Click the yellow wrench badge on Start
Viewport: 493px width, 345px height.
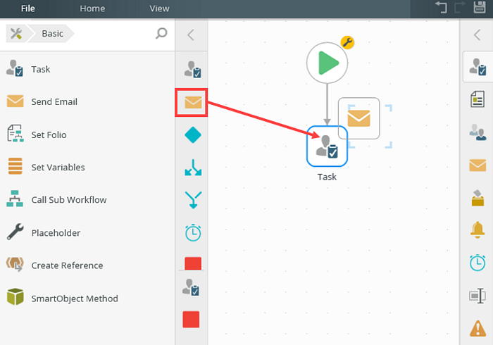tap(347, 42)
